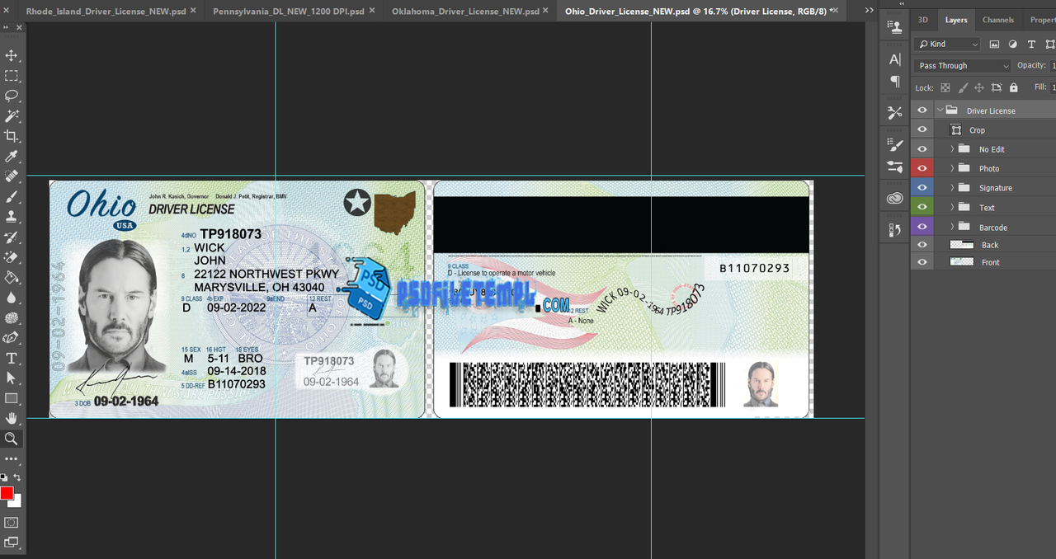Toggle lock all

[1014, 87]
